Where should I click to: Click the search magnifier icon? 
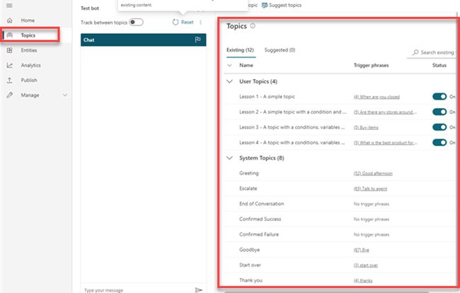click(x=415, y=52)
